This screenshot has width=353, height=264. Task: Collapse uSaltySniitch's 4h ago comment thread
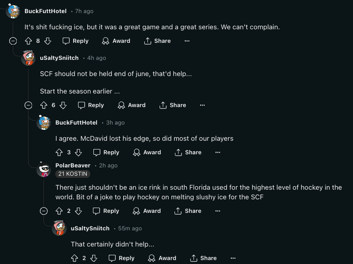pos(29,105)
